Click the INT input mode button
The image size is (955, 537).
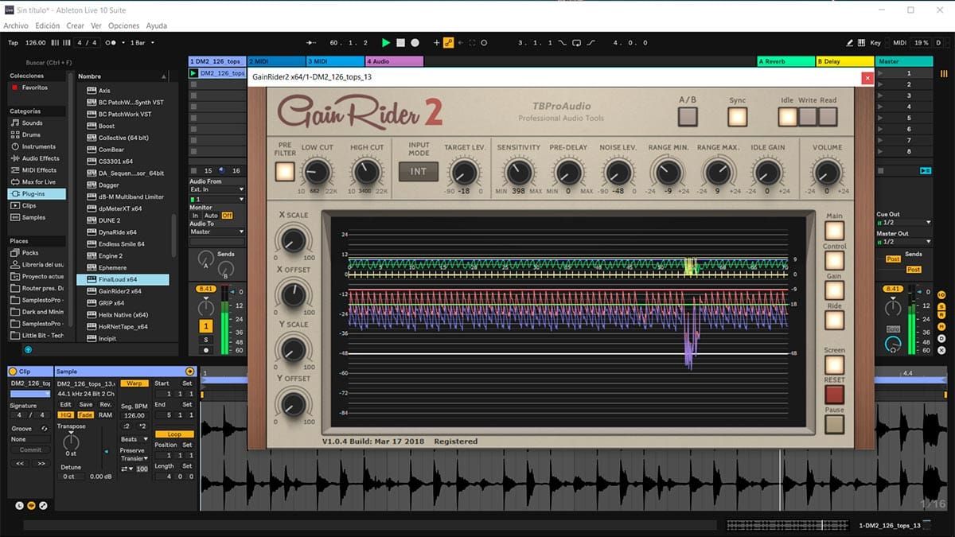419,171
